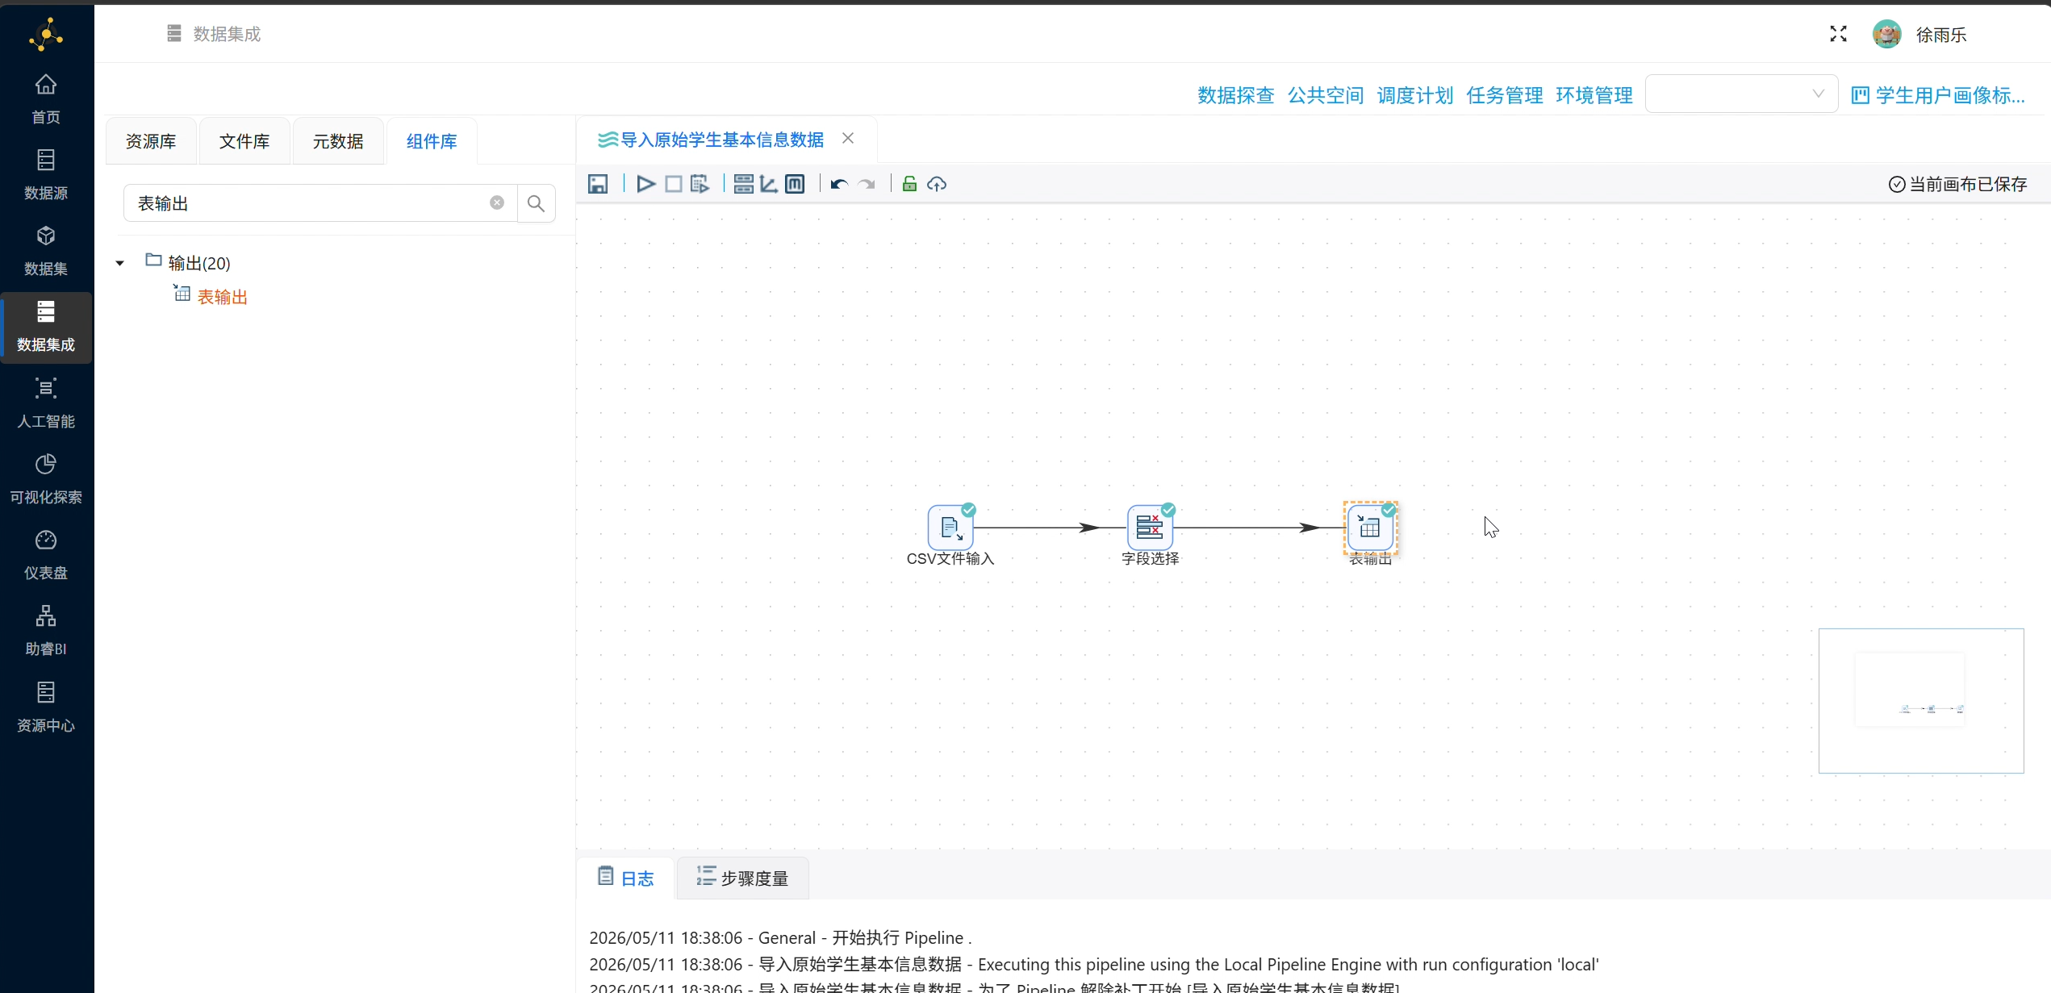Image resolution: width=2051 pixels, height=993 pixels.
Task: Click log line mentioning Local Pipeline Engine
Action: [1094, 964]
